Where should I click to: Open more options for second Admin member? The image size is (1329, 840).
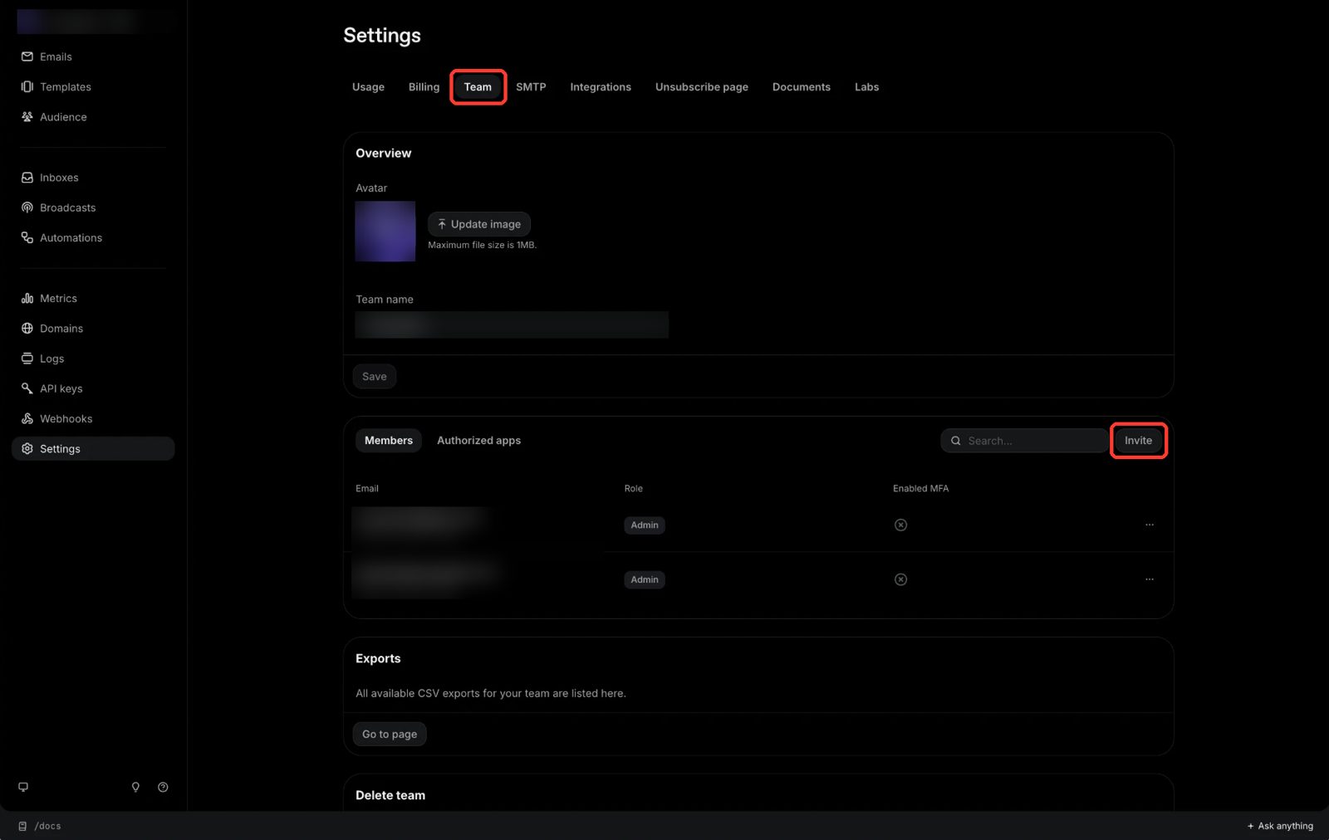pyautogui.click(x=1150, y=579)
